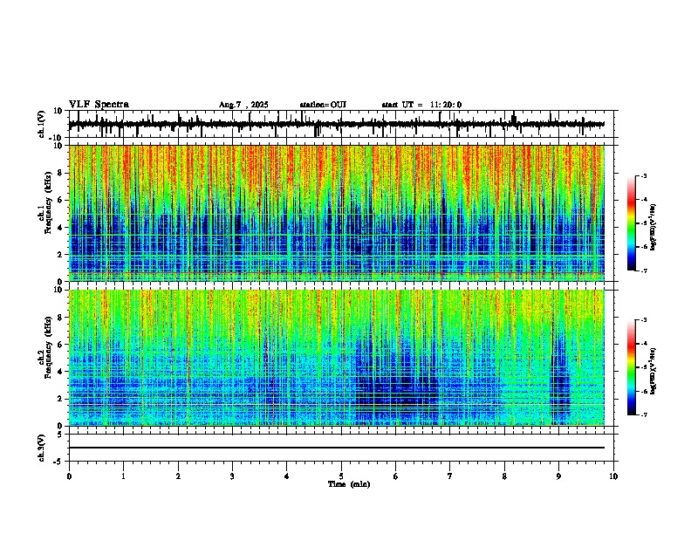Click the flat ch.3 voltage line

(337, 448)
